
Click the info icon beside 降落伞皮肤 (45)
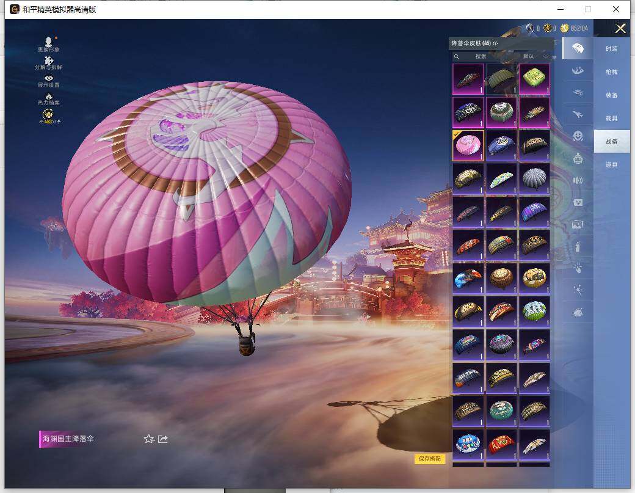pos(496,43)
